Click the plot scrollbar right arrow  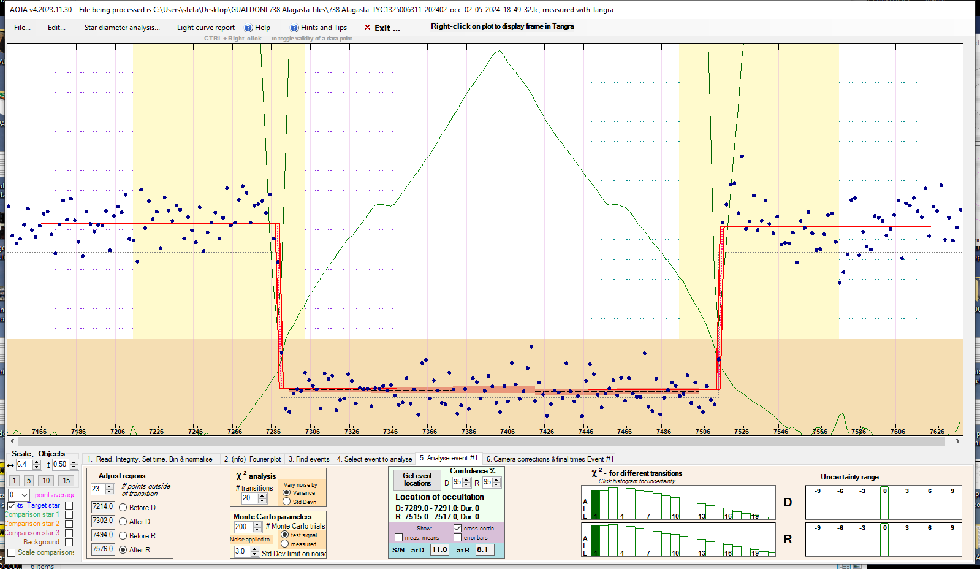coord(957,441)
